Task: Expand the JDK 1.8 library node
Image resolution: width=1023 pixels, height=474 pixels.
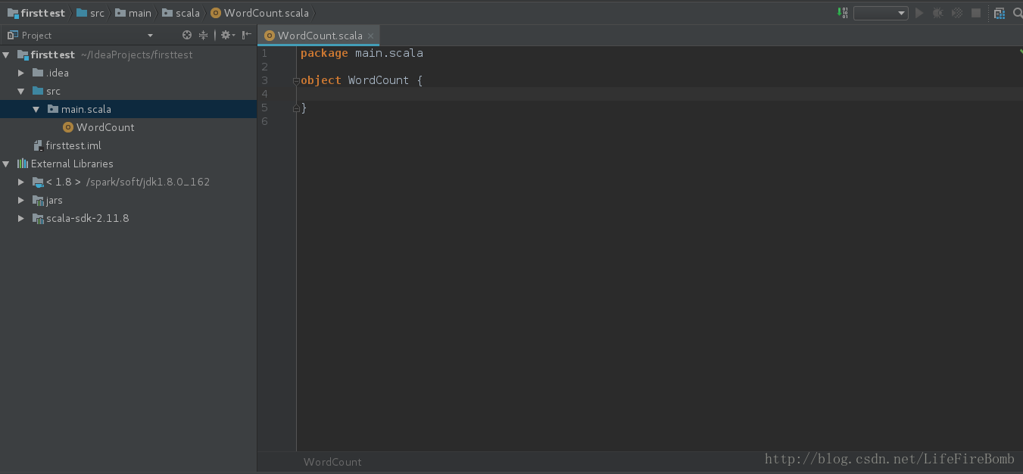Action: pyautogui.click(x=21, y=182)
